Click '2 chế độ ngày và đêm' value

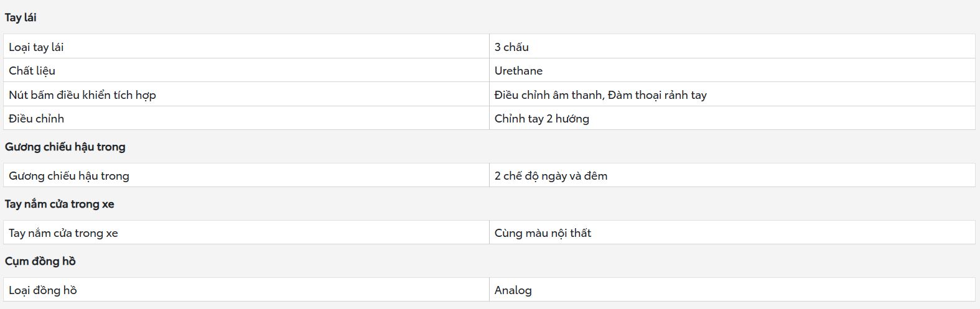[x=551, y=176]
